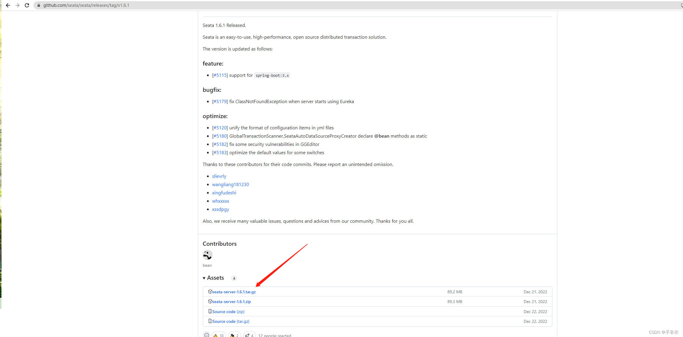The width and height of the screenshot is (683, 337).
Task: Toggle the thumbs up reaction
Action: (x=219, y=335)
